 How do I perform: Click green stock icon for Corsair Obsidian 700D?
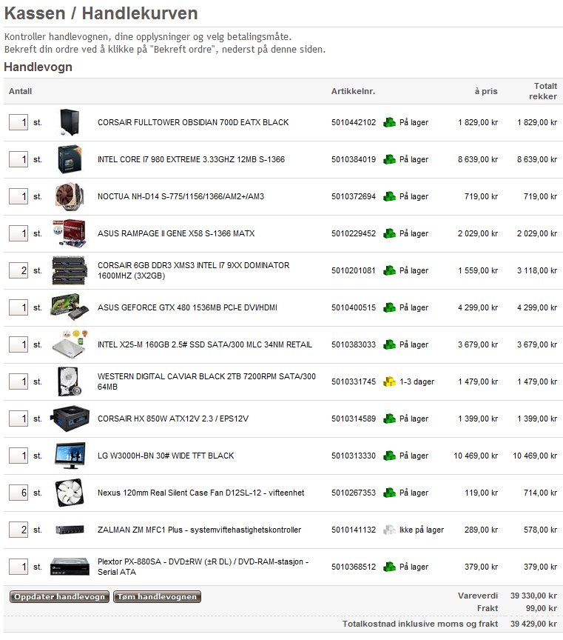click(389, 122)
